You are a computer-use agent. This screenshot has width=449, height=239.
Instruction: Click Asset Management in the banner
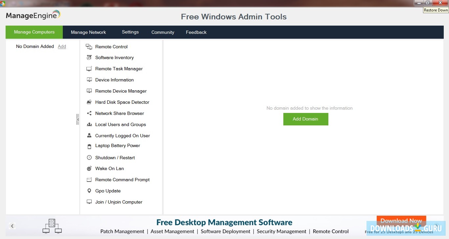(172, 231)
